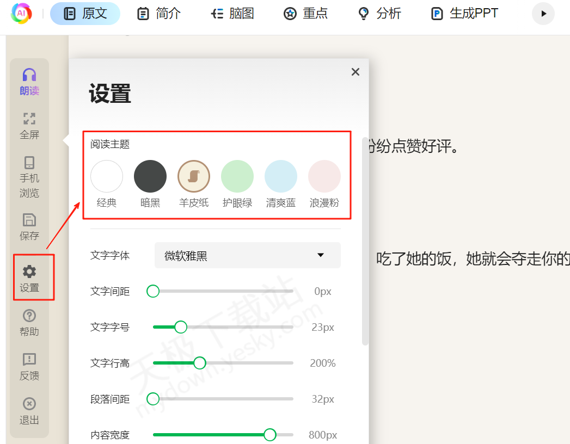This screenshot has width=570, height=444.
Task: Select the 暗黑 dark reading theme
Action: click(x=150, y=176)
